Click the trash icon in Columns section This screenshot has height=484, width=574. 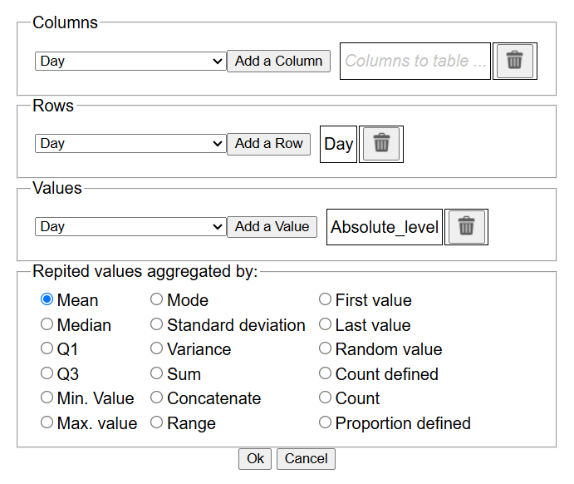point(515,61)
